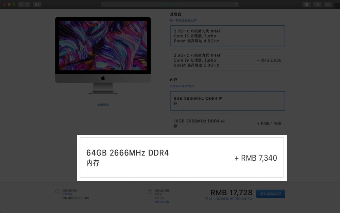Open the Safari downloads icon
Image resolution: width=340 pixels, height=213 pixels.
[307, 4]
